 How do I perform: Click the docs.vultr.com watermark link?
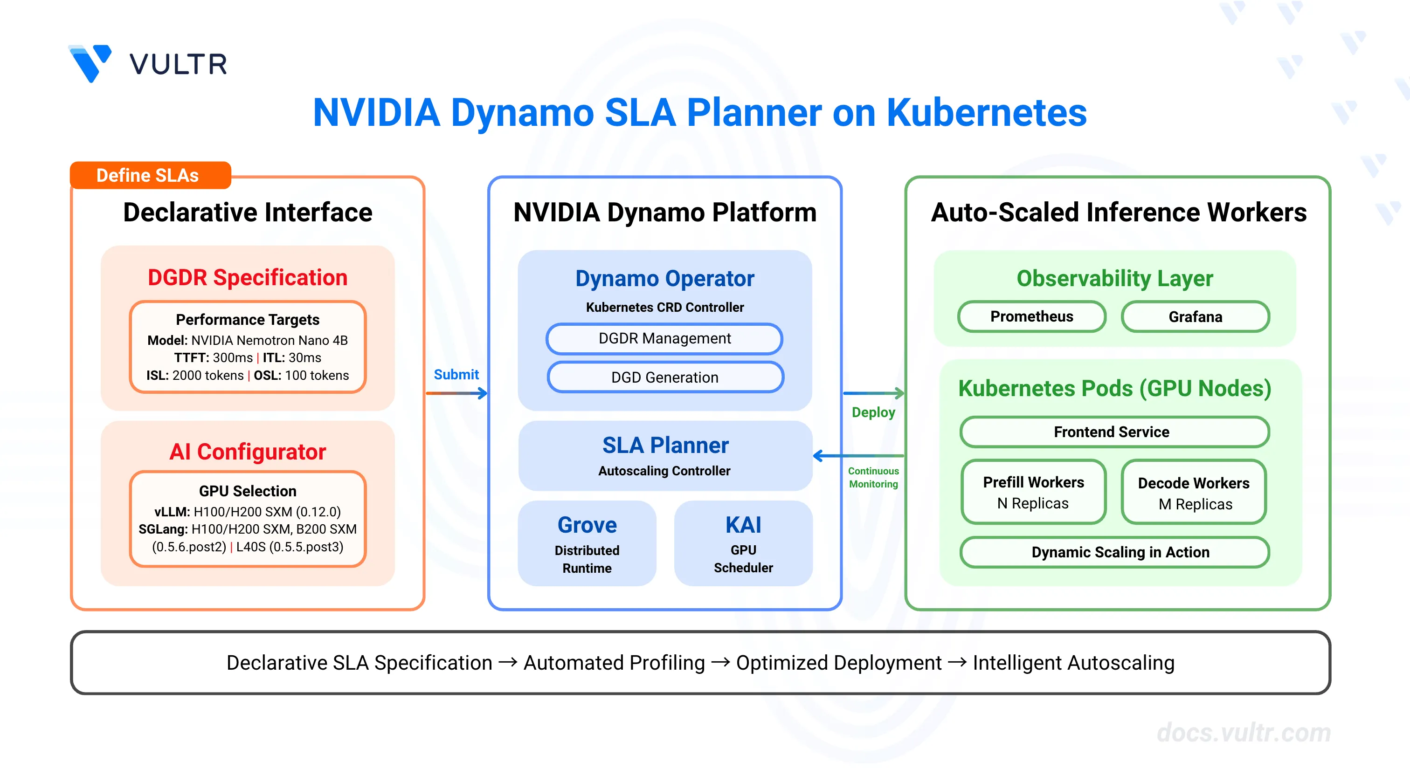[1243, 732]
